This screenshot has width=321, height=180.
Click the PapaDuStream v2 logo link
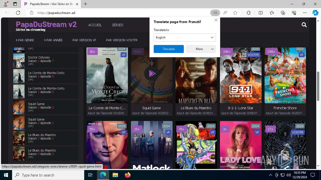pos(46,24)
